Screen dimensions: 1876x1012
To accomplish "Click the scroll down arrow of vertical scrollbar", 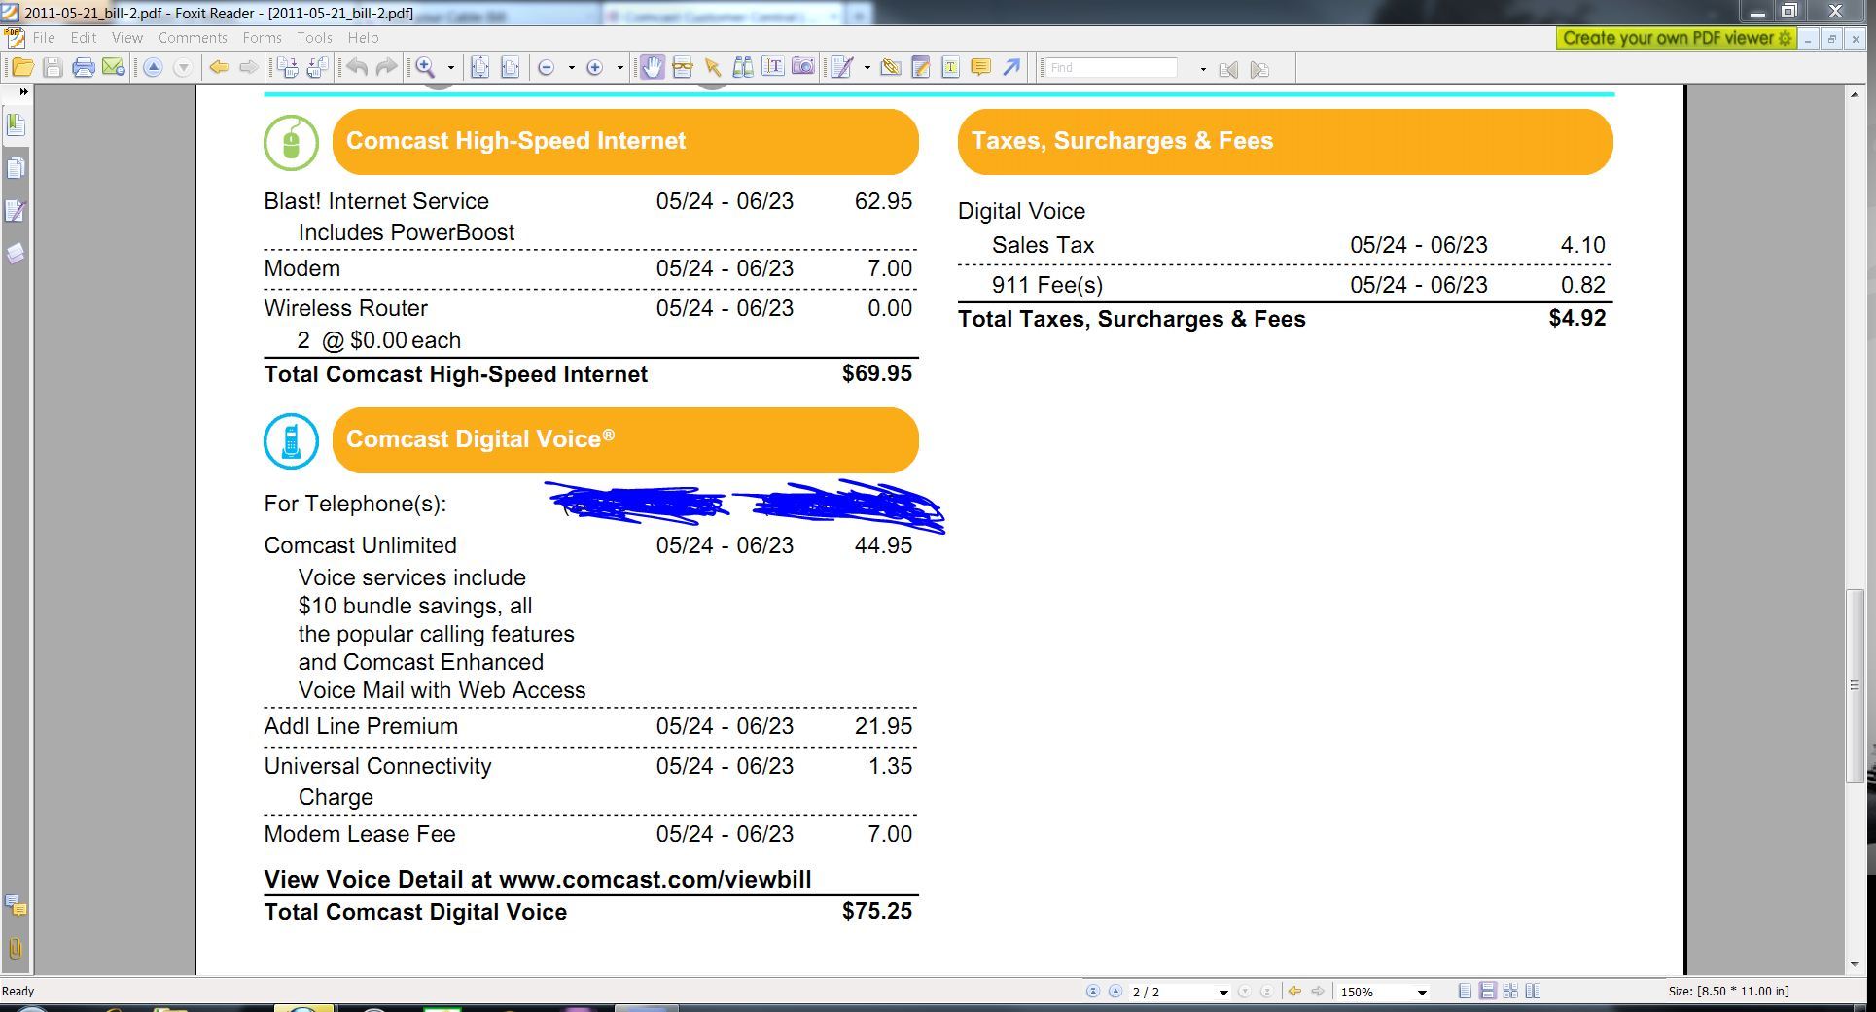I will click(x=1856, y=964).
